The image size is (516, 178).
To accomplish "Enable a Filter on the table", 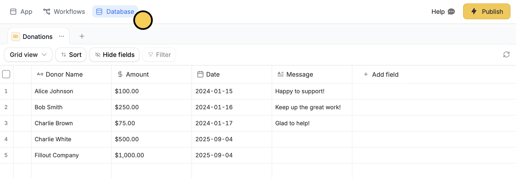I will pos(159,55).
